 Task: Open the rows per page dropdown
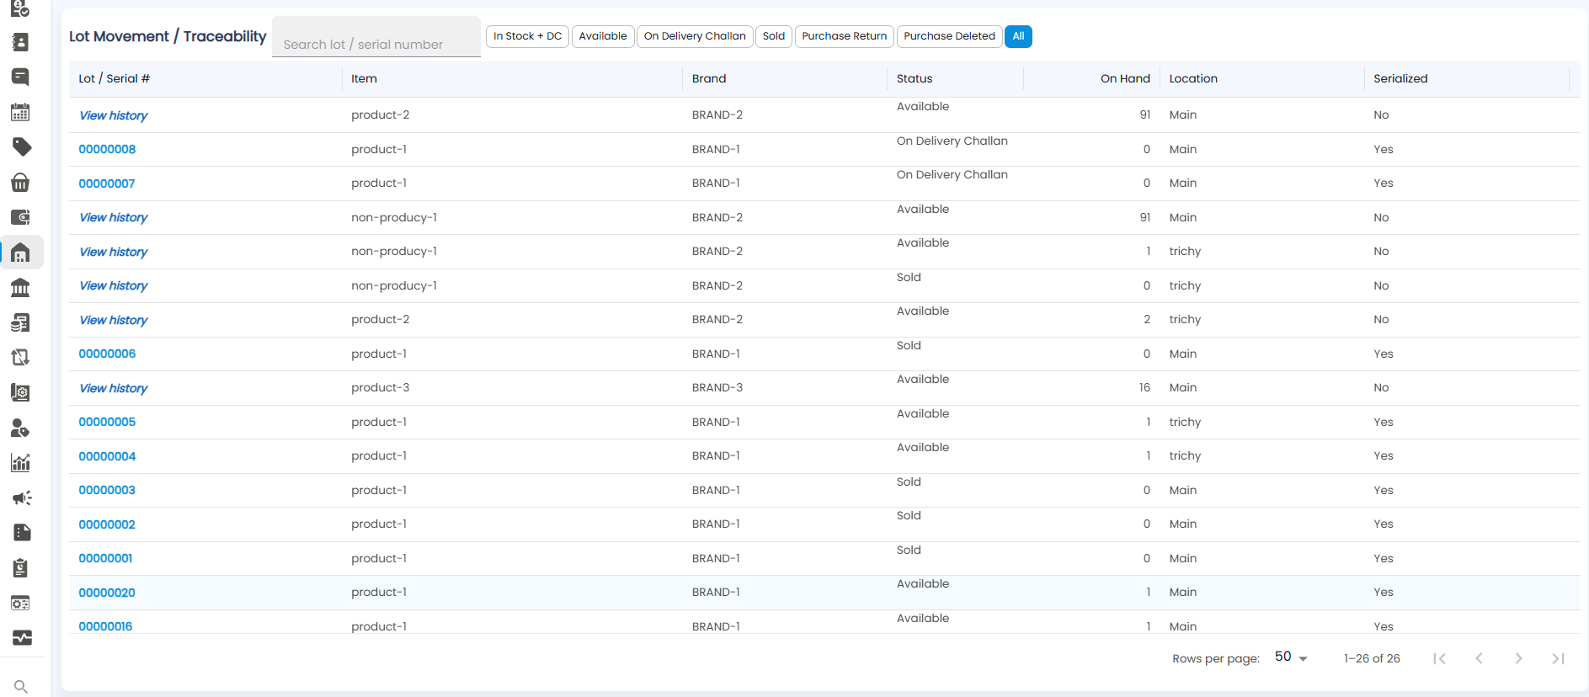(1291, 657)
